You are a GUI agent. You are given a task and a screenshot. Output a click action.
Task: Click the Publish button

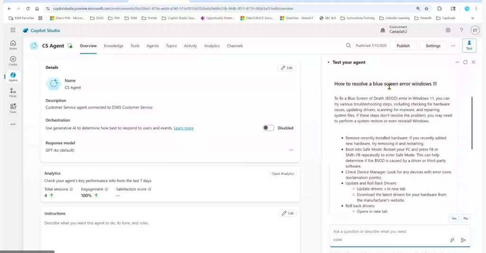coord(403,46)
